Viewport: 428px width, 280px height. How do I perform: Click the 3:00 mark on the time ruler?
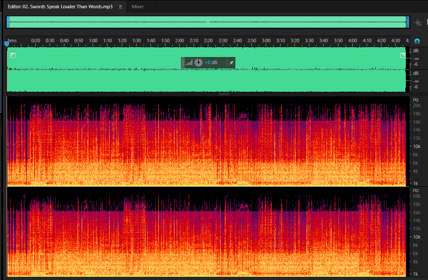coord(266,40)
